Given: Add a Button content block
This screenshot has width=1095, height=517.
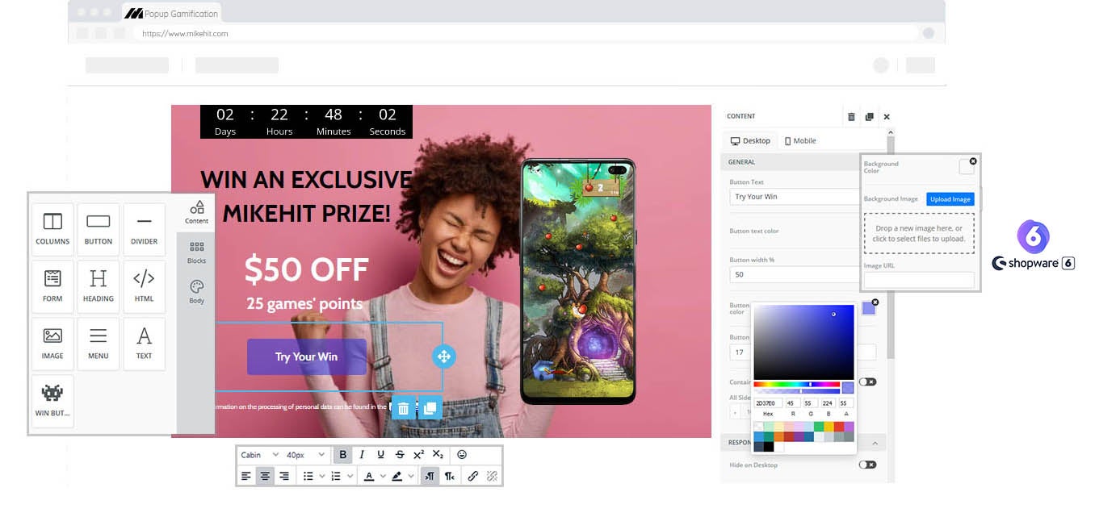Looking at the screenshot, I should (99, 230).
